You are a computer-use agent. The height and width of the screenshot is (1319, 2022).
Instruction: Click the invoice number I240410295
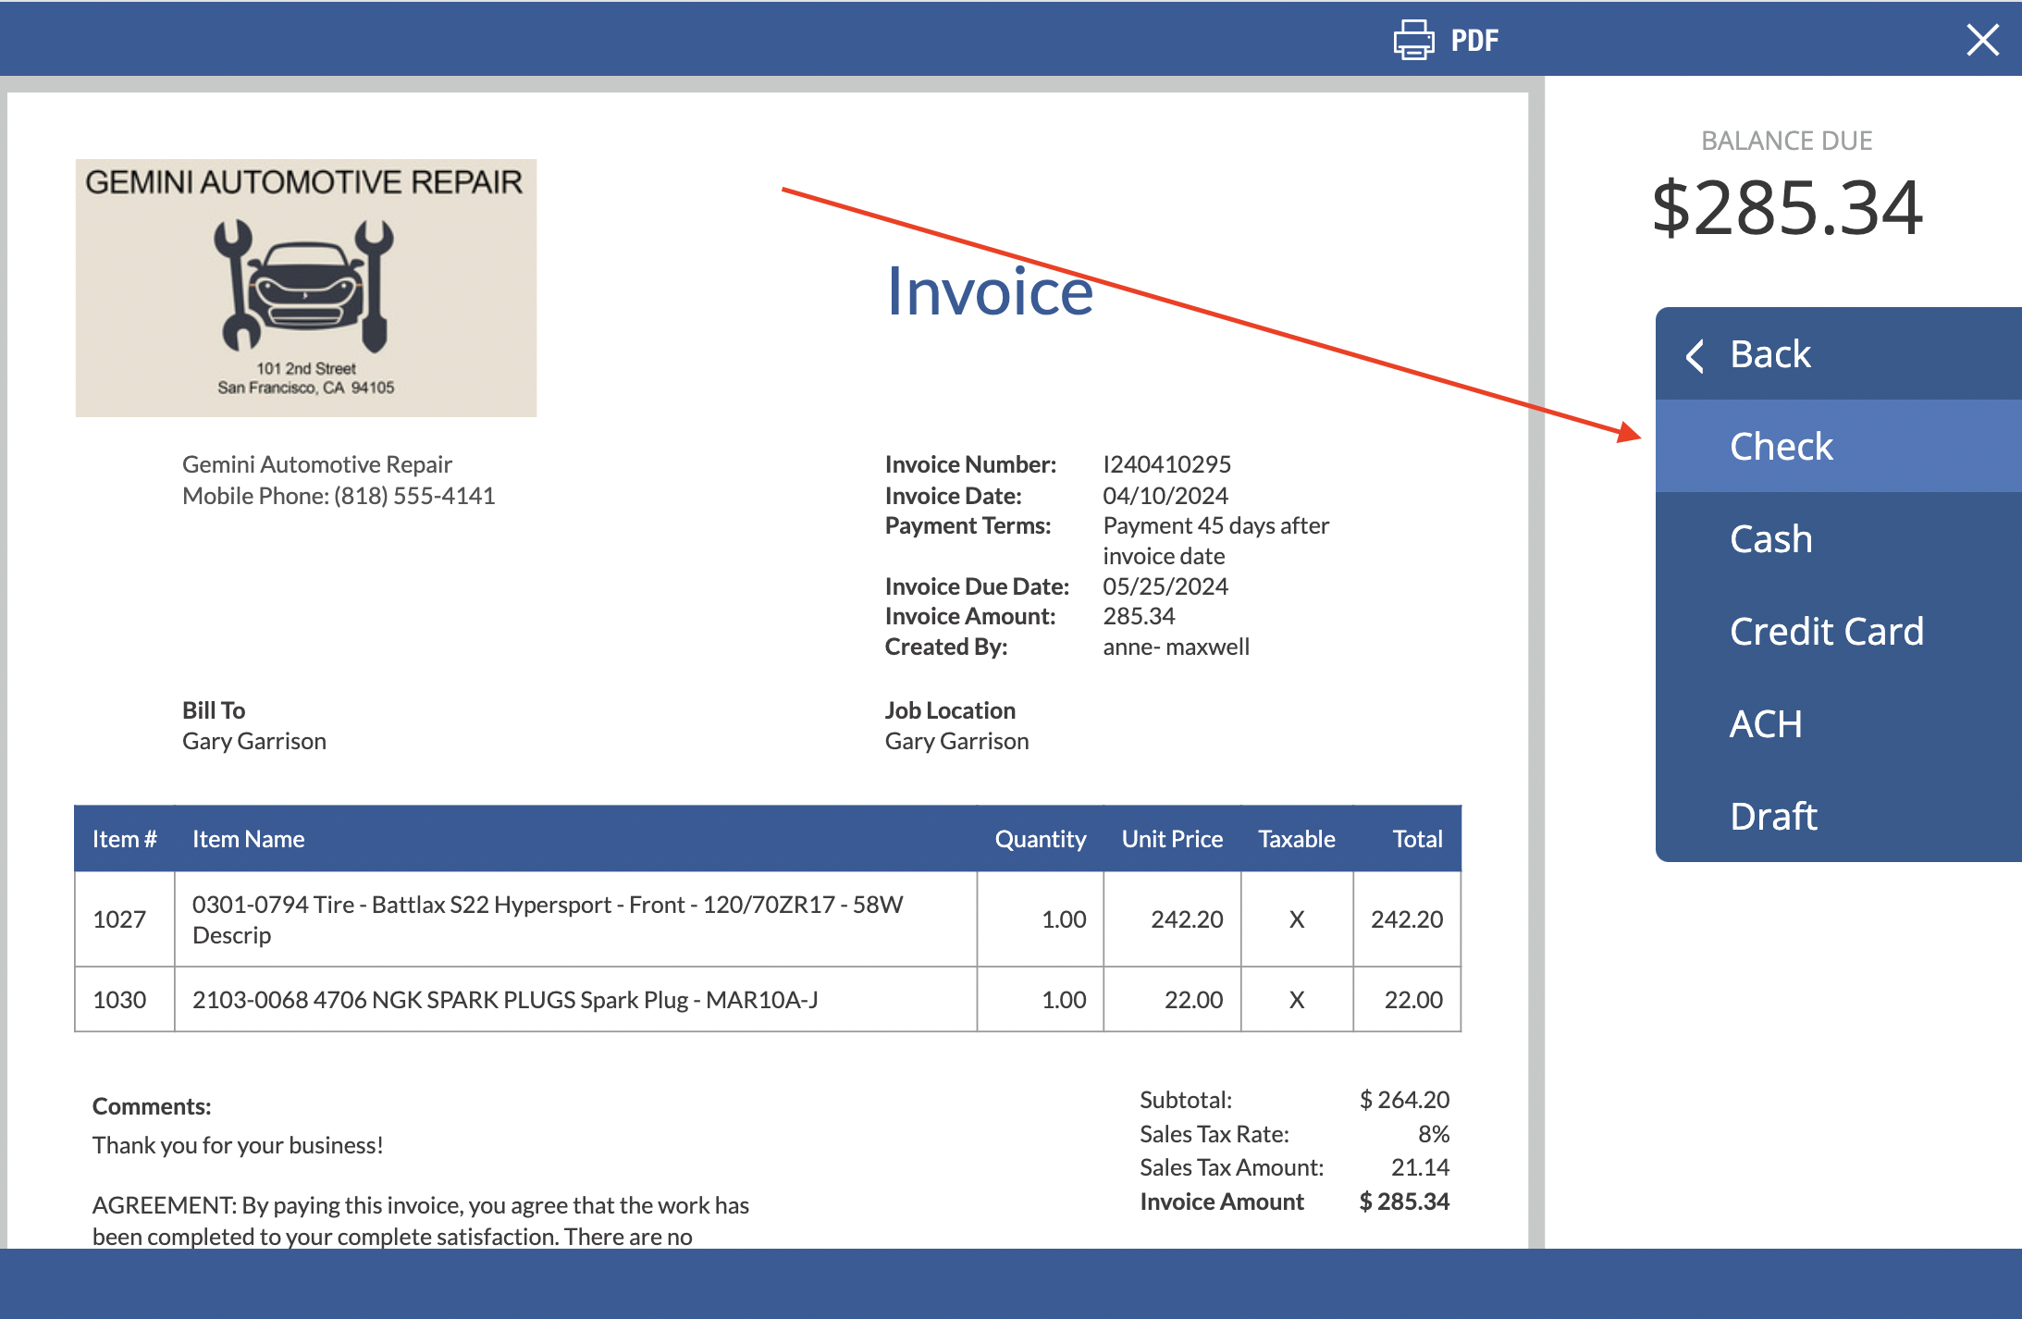1166,463
